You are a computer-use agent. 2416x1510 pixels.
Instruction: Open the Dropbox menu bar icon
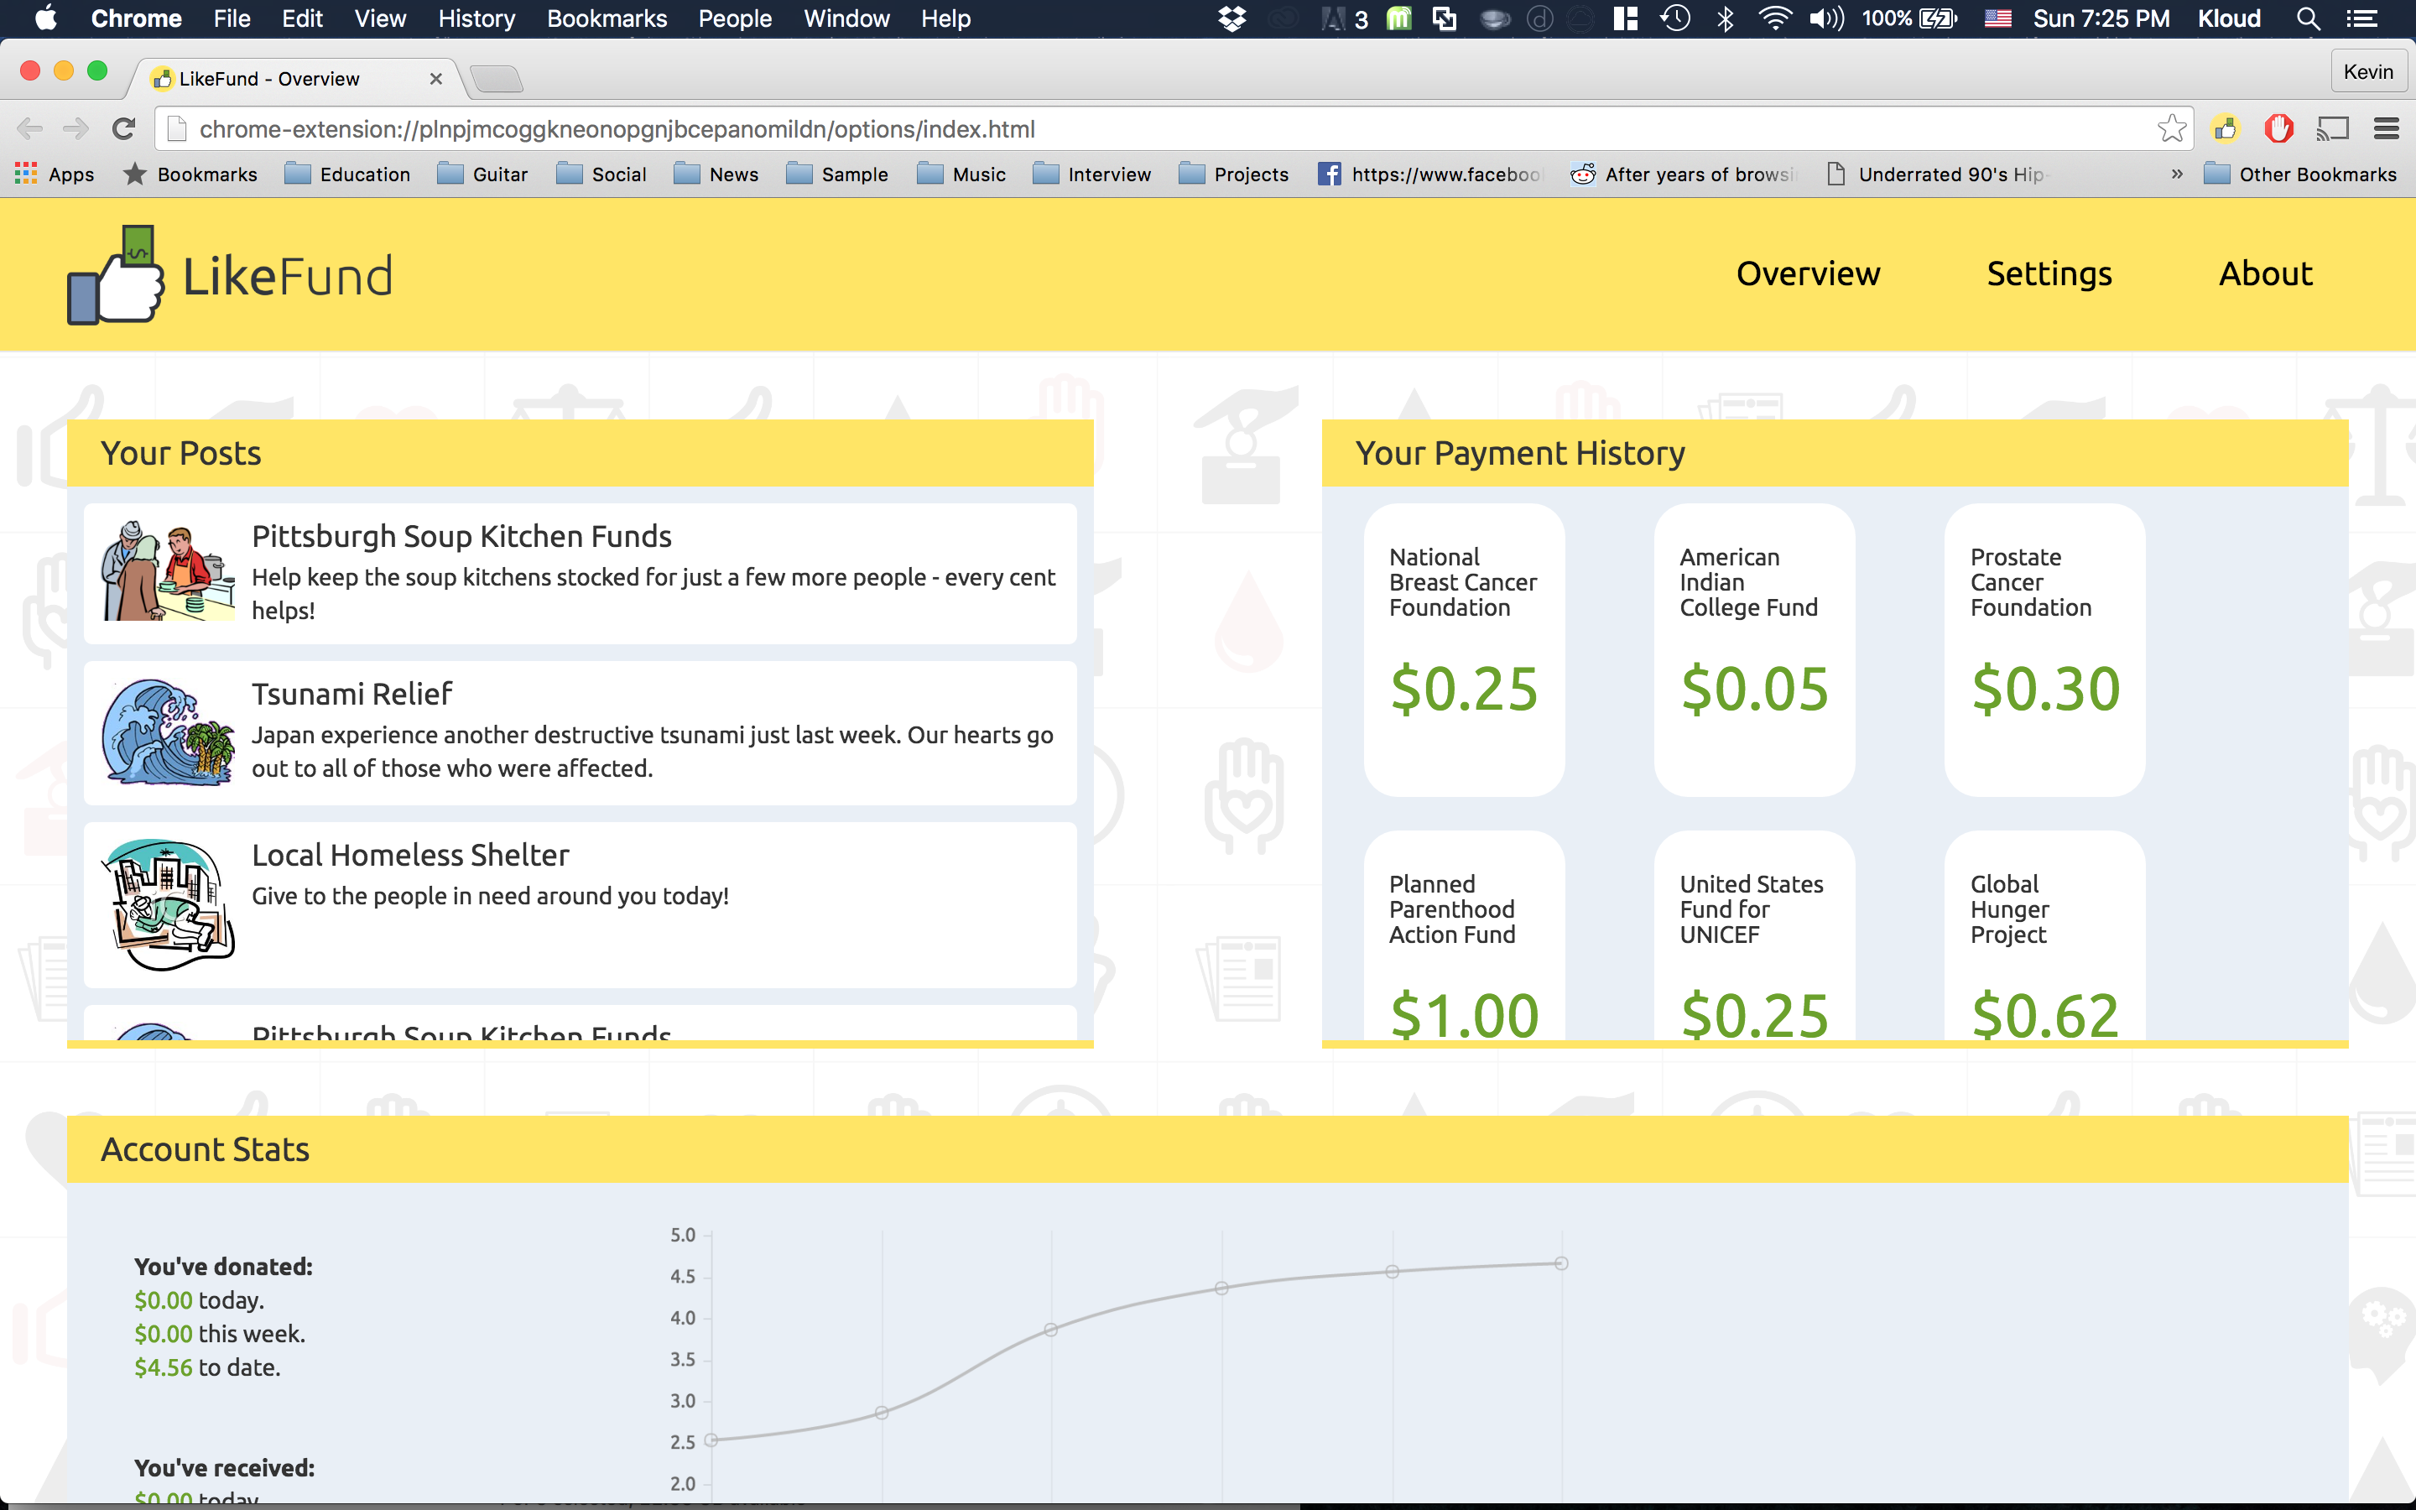1233,18
